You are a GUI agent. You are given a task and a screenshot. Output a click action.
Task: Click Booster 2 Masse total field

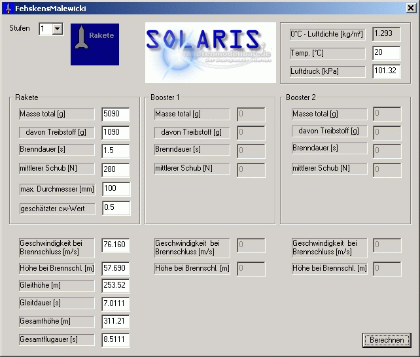(387, 114)
